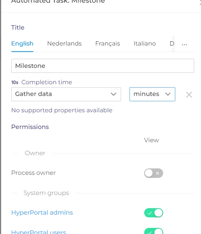Image resolution: width=201 pixels, height=234 pixels.
Task: Click the View column header
Action: pyautogui.click(x=151, y=140)
